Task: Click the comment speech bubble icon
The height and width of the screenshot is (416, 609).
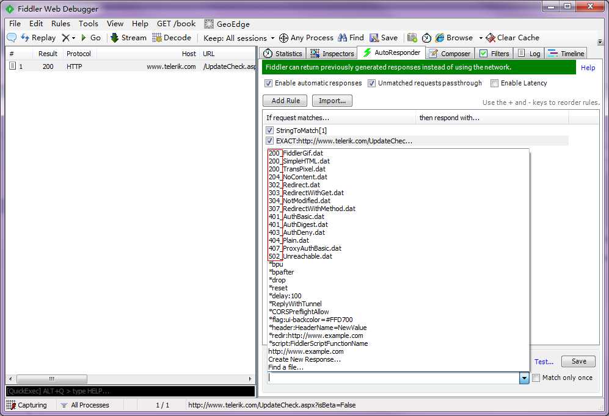Action: click(x=12, y=38)
